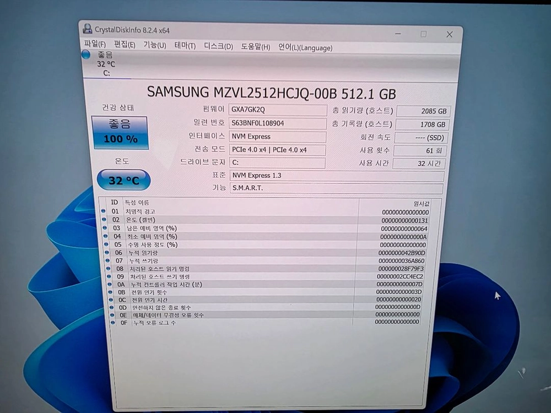Click the 좋음 100 % health status button

(x=120, y=133)
